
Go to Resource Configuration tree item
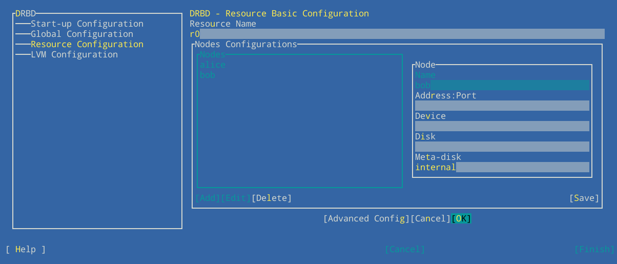point(87,44)
